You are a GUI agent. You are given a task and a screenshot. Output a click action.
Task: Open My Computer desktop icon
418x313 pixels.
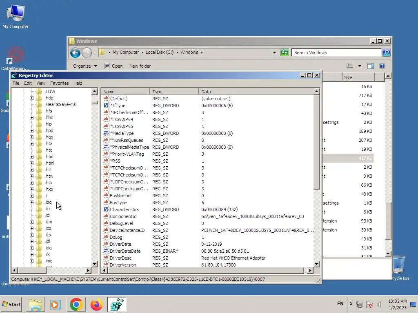click(16, 17)
